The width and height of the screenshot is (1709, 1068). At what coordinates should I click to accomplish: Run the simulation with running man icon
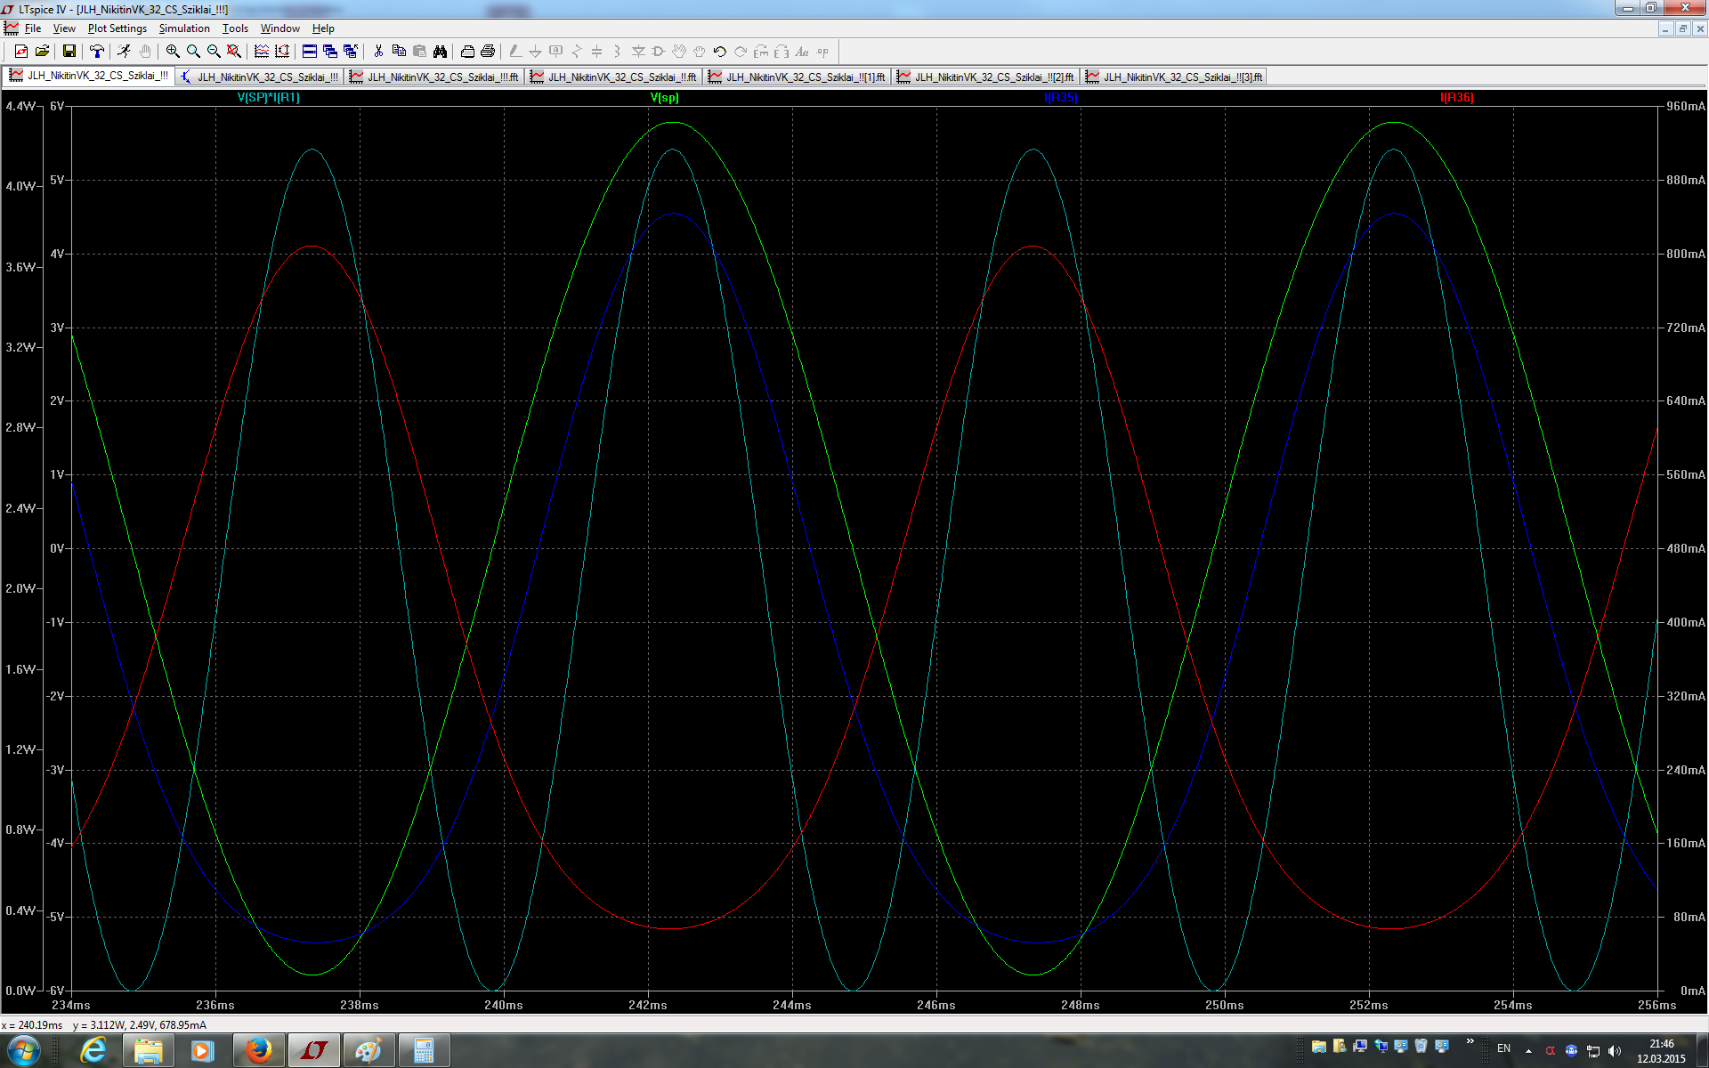[x=124, y=52]
